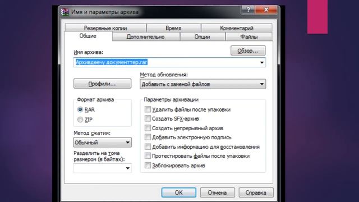The height and width of the screenshot is (202, 359).
Task: Open the Справка help button
Action: click(256, 192)
